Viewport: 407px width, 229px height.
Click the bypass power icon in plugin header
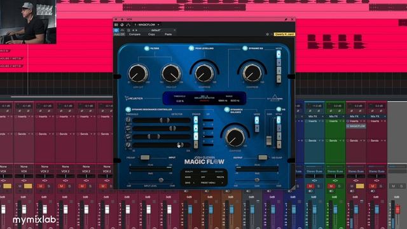[x=122, y=25]
